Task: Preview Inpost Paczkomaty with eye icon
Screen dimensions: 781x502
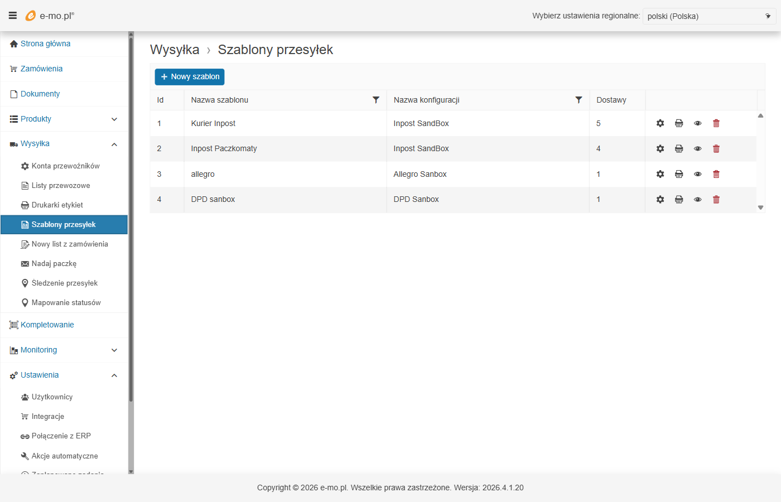Action: pyautogui.click(x=697, y=149)
